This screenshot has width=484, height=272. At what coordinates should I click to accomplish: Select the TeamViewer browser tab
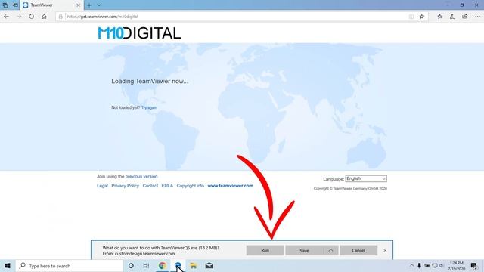click(51, 5)
